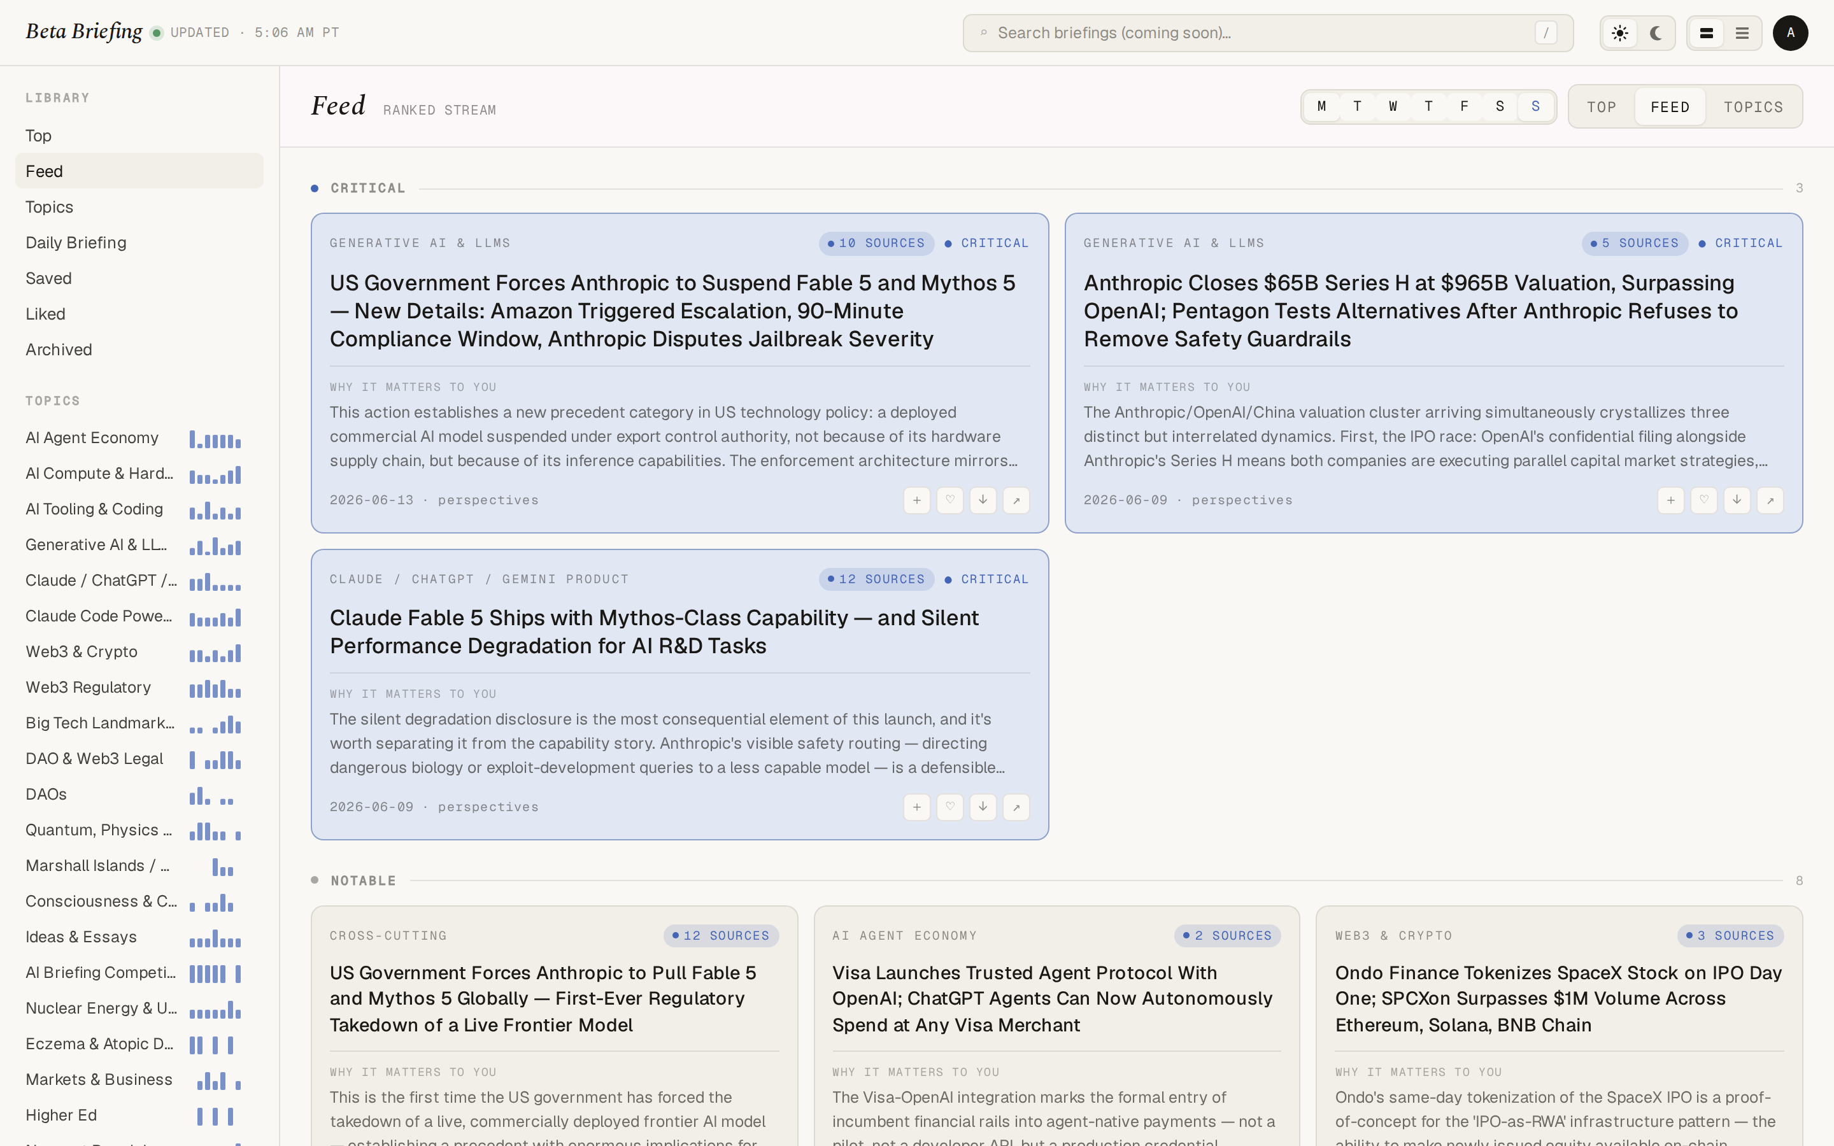Open Claude Fable 5 Ships external link
This screenshot has width=1834, height=1146.
click(1016, 807)
